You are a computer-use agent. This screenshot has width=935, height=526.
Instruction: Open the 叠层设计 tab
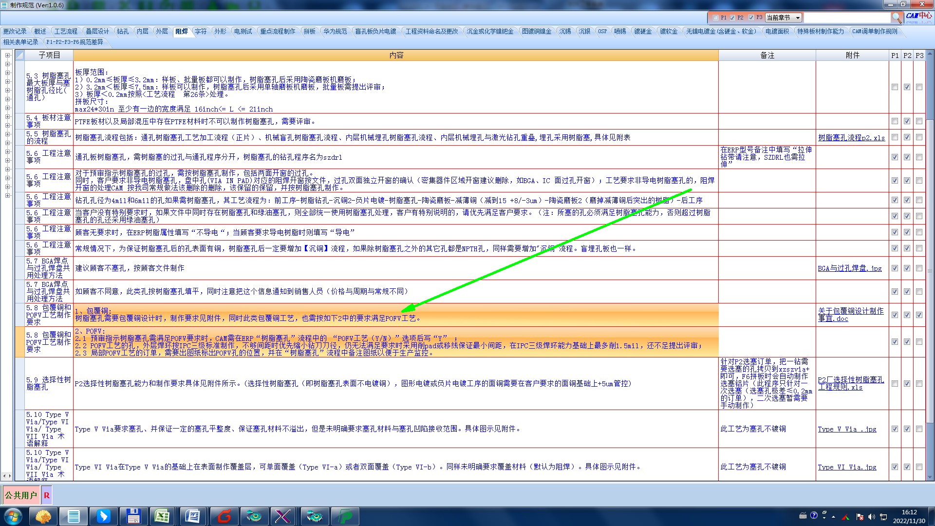97,31
